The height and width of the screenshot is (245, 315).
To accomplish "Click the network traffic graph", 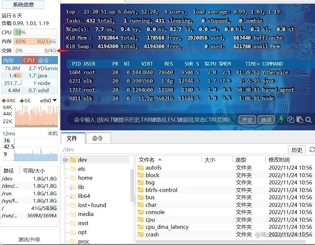I will (x=36, y=116).
